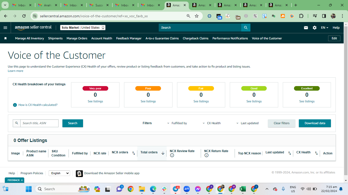Open the Solu Market marketplace switcher
348x195 pixels.
[83, 28]
